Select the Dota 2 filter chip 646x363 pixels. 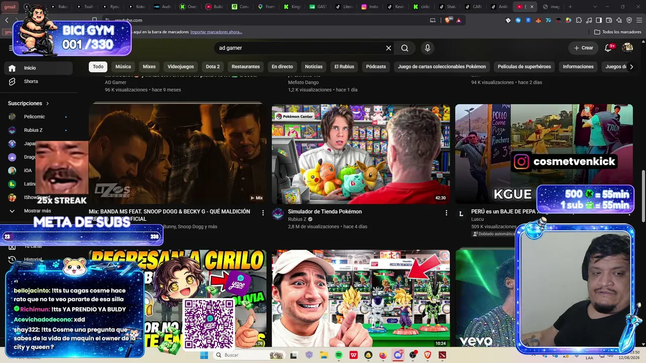[x=213, y=67]
